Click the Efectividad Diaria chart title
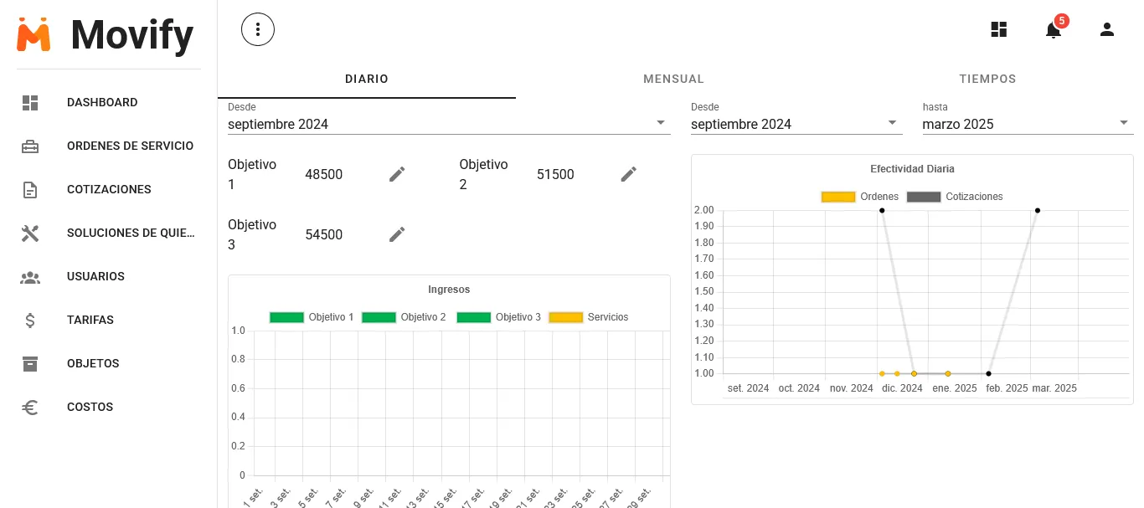1144x508 pixels. (912, 169)
